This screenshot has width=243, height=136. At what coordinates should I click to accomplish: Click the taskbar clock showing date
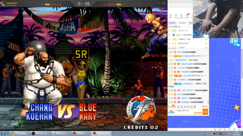coord(236,134)
